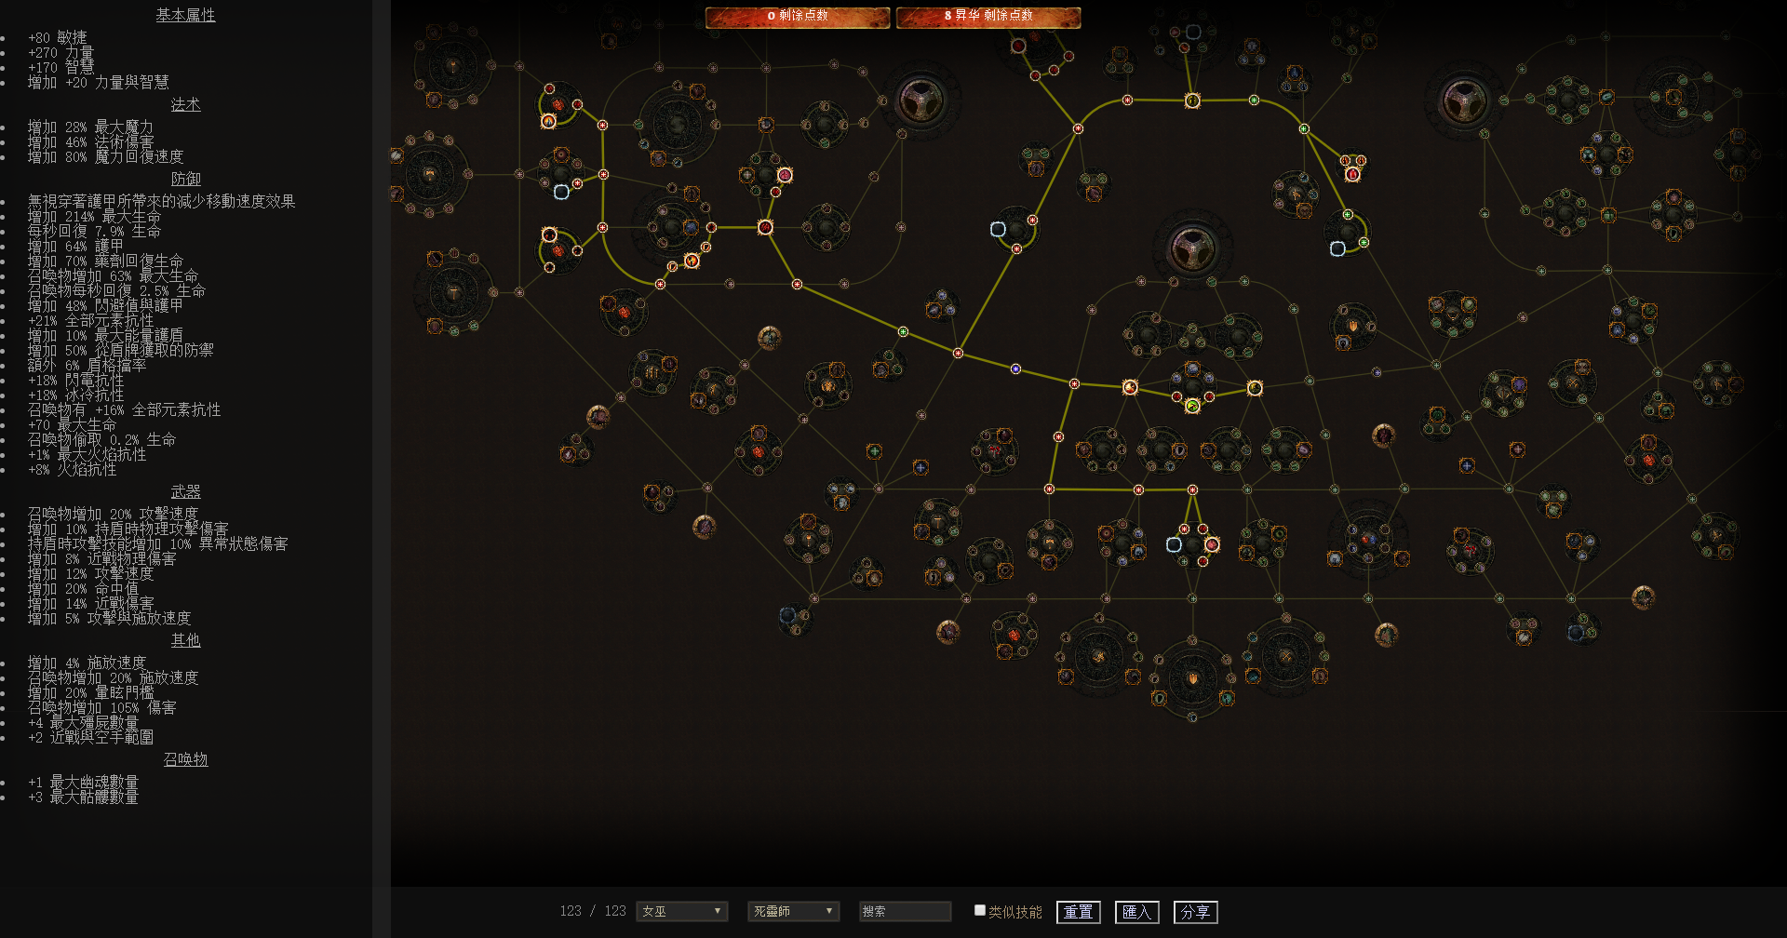
Task: Click the '+170 智慧' stat line
Action: click(60, 67)
